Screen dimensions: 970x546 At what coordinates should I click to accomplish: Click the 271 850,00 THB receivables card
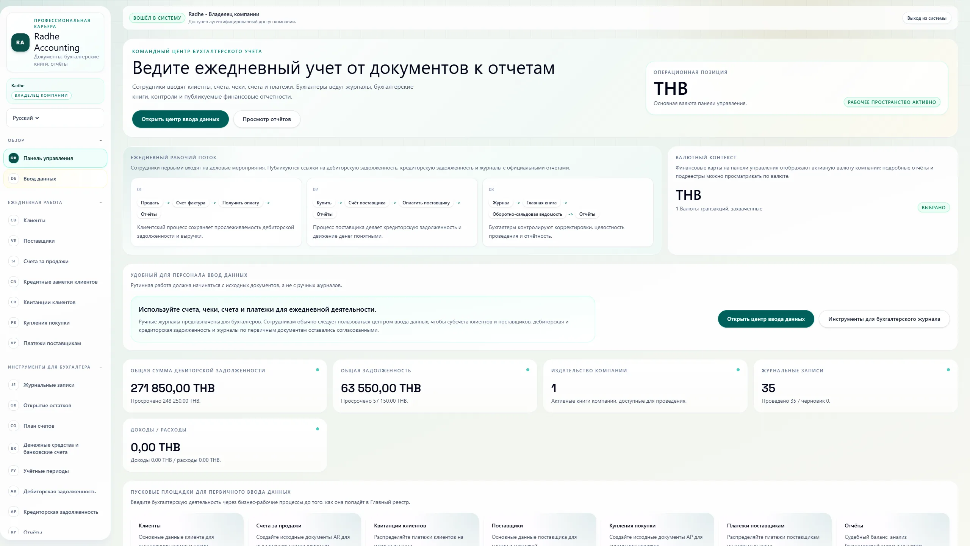point(225,386)
